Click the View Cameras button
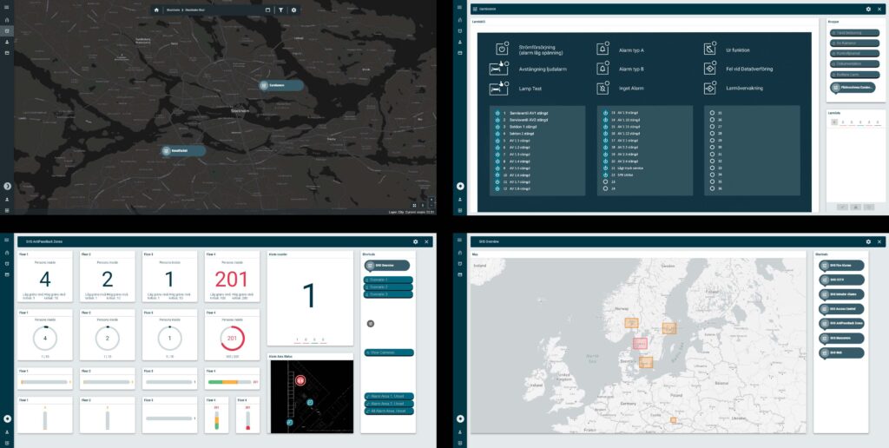889x448 pixels. [387, 352]
